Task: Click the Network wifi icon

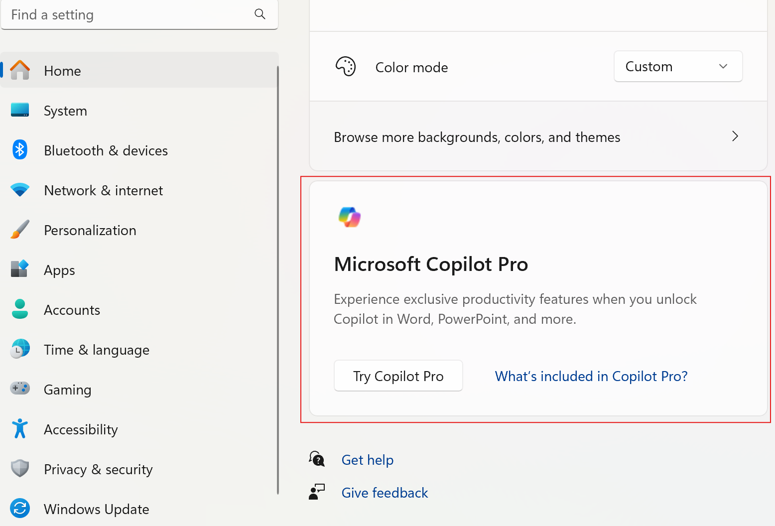Action: pos(20,190)
